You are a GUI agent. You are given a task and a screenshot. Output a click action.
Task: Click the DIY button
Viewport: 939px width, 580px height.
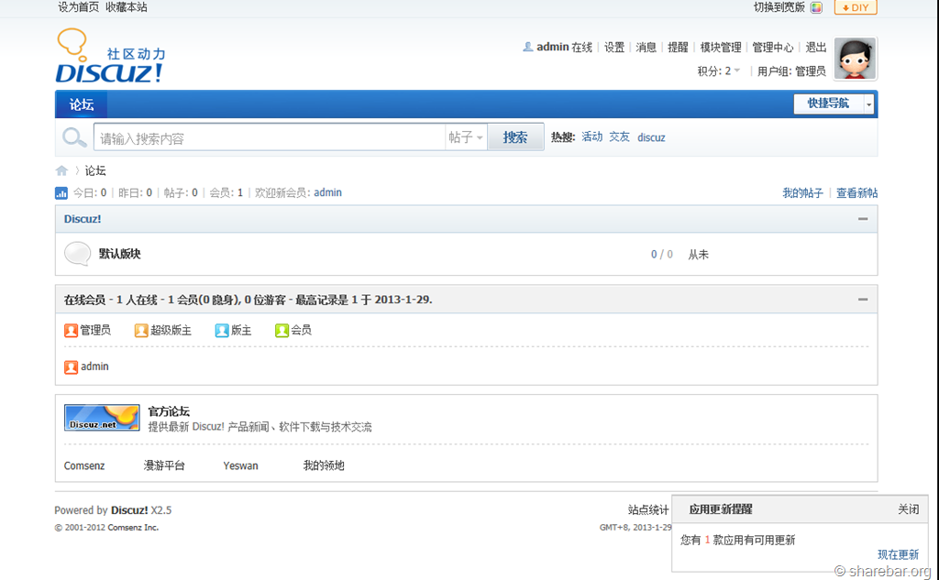coord(855,7)
